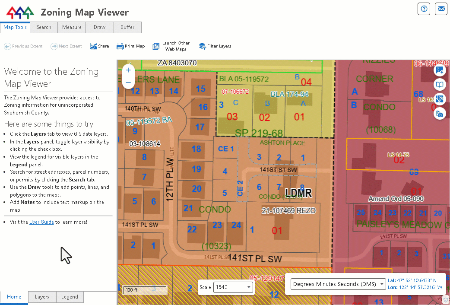The image size is (450, 305).
Task: Click the BLA 174-94 label
Action: click(289, 94)
